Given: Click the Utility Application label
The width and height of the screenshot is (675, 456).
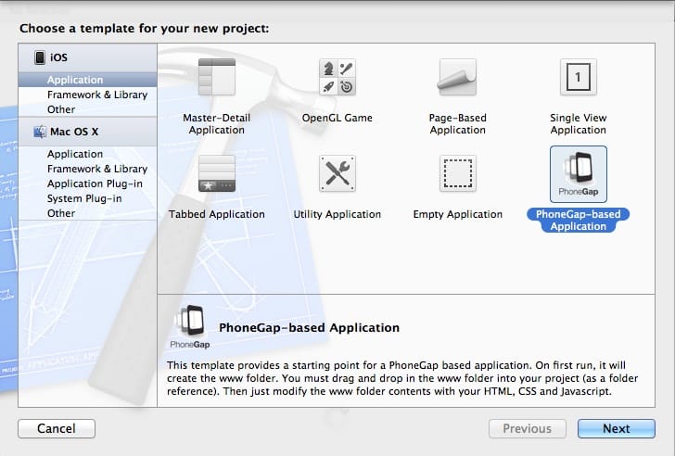Looking at the screenshot, I should pos(337,214).
